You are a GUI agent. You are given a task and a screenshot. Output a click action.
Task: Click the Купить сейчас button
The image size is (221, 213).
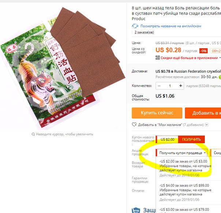pos(157,113)
